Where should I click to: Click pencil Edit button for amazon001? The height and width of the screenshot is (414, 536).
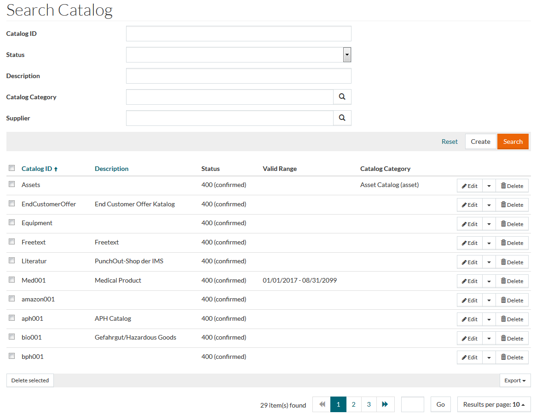click(469, 300)
